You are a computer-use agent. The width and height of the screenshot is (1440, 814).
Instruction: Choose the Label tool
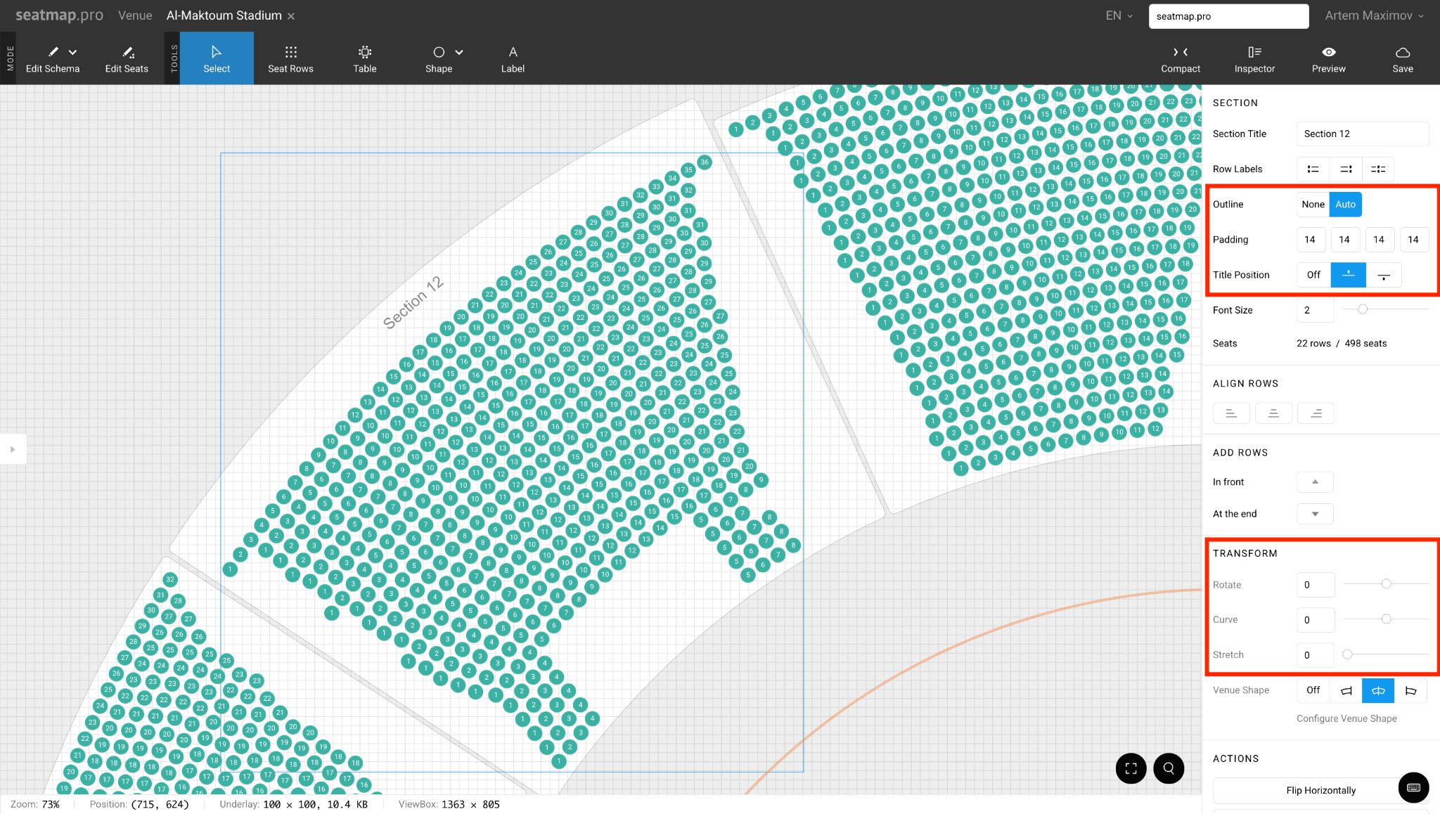click(x=513, y=58)
